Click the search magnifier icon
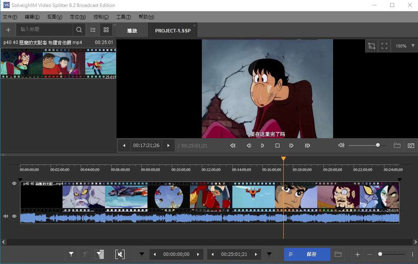Screen dimensions: 418x264 tap(79, 30)
